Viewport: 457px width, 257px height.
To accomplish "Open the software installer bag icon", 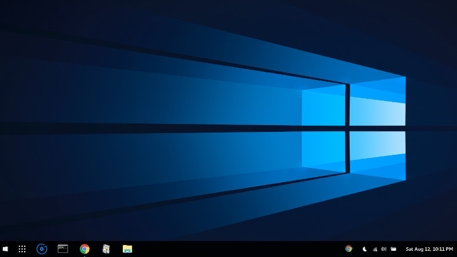I will point(106,249).
